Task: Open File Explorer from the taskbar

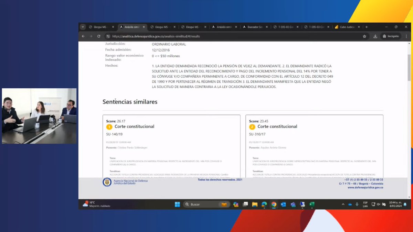Action: pos(255,204)
